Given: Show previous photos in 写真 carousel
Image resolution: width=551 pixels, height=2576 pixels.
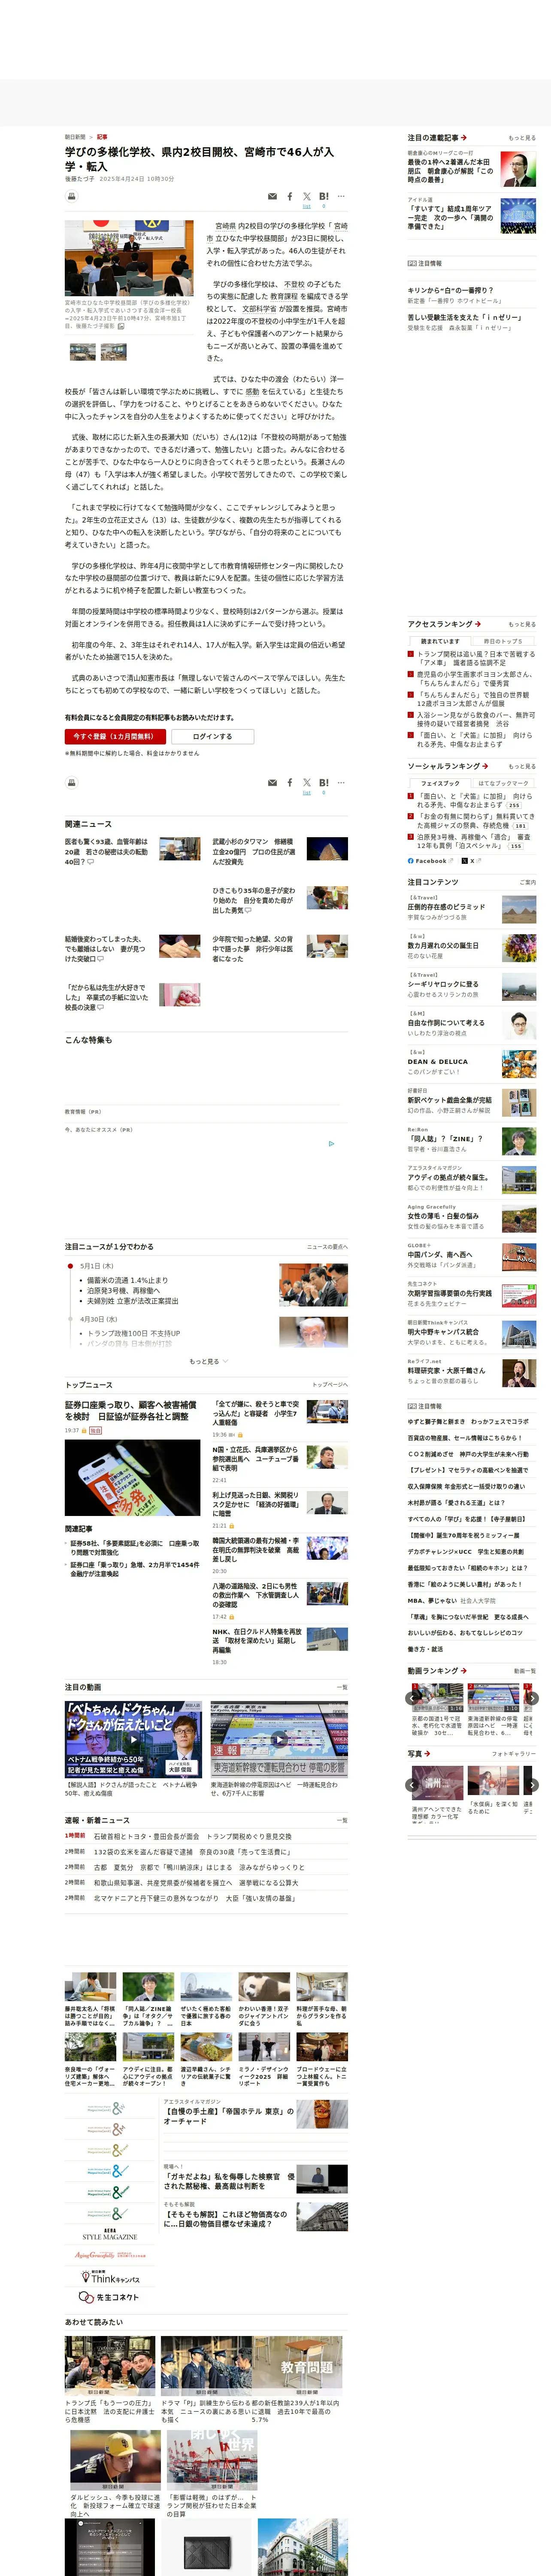Looking at the screenshot, I should 411,1785.
